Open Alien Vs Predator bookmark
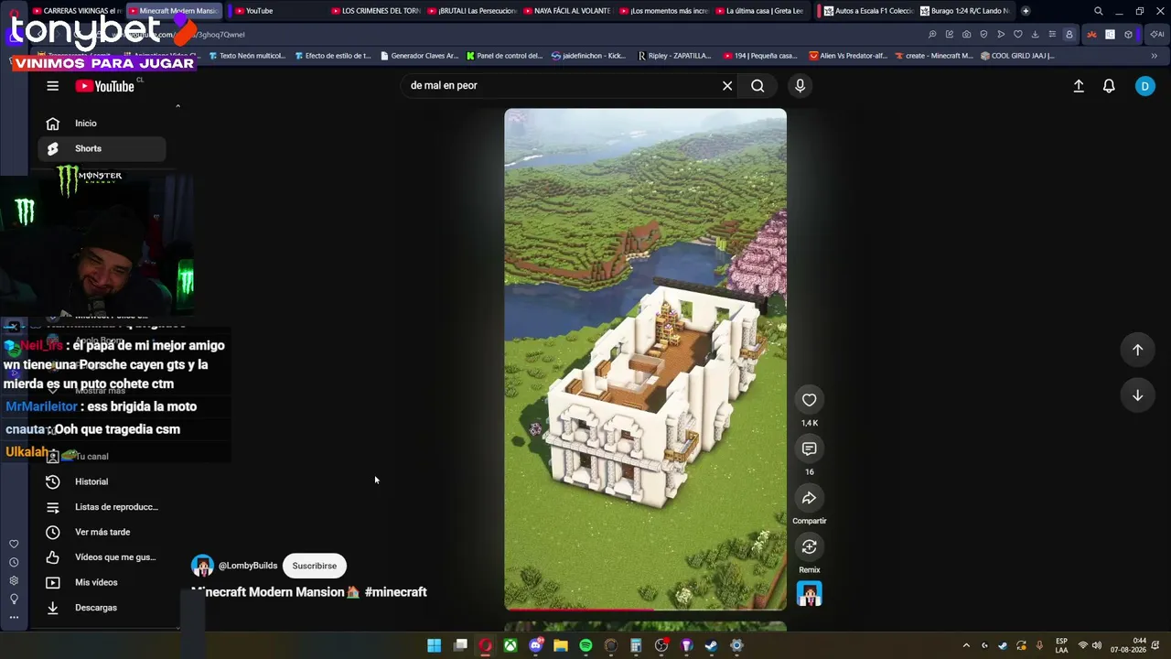 [848, 56]
